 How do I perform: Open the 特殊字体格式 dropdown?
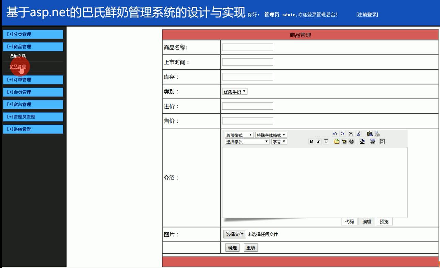click(x=271, y=135)
